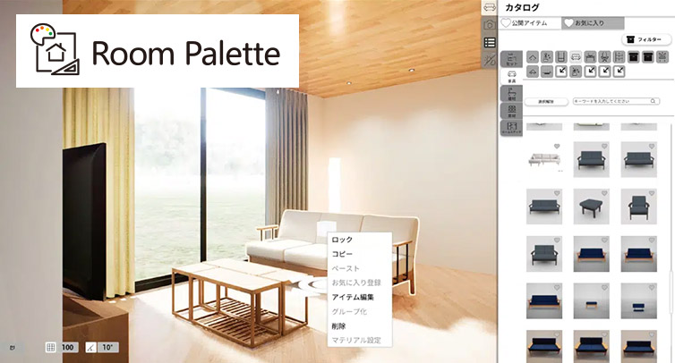The height and width of the screenshot is (363, 675).
Task: Open the home icon in left sidebar
Action: (490, 25)
